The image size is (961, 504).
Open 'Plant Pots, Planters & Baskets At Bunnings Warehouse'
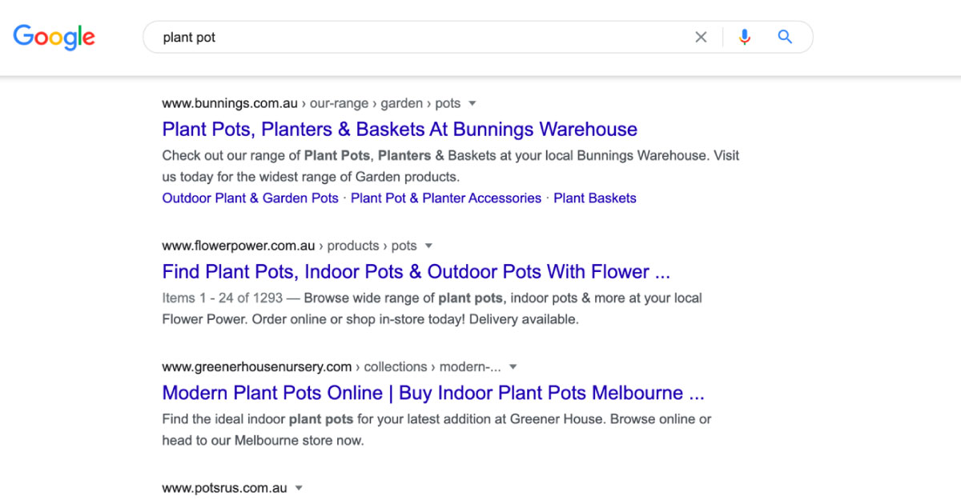(x=400, y=130)
